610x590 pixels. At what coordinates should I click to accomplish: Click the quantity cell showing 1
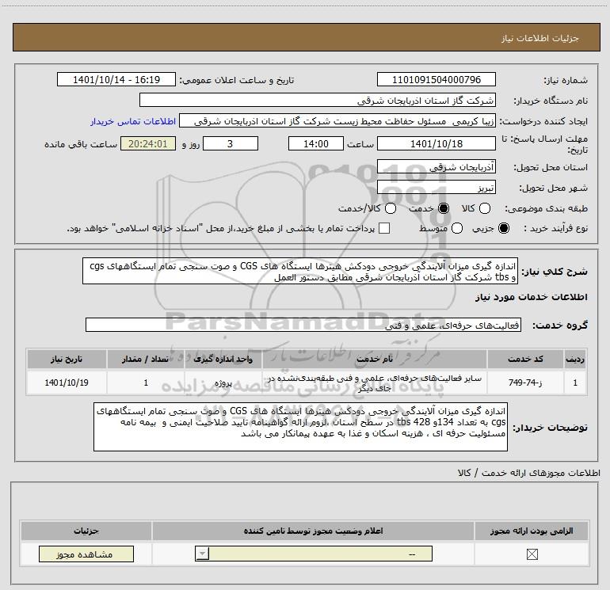(x=146, y=383)
